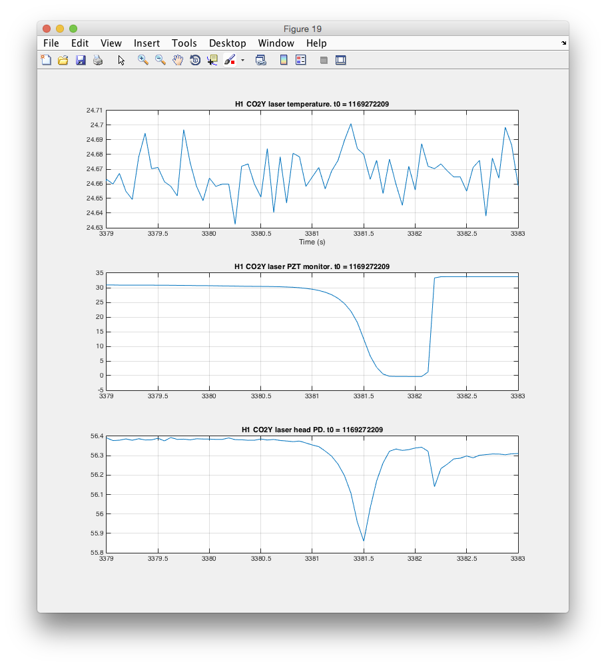The height and width of the screenshot is (666, 606).
Task: Open the File menu
Action: pos(51,43)
